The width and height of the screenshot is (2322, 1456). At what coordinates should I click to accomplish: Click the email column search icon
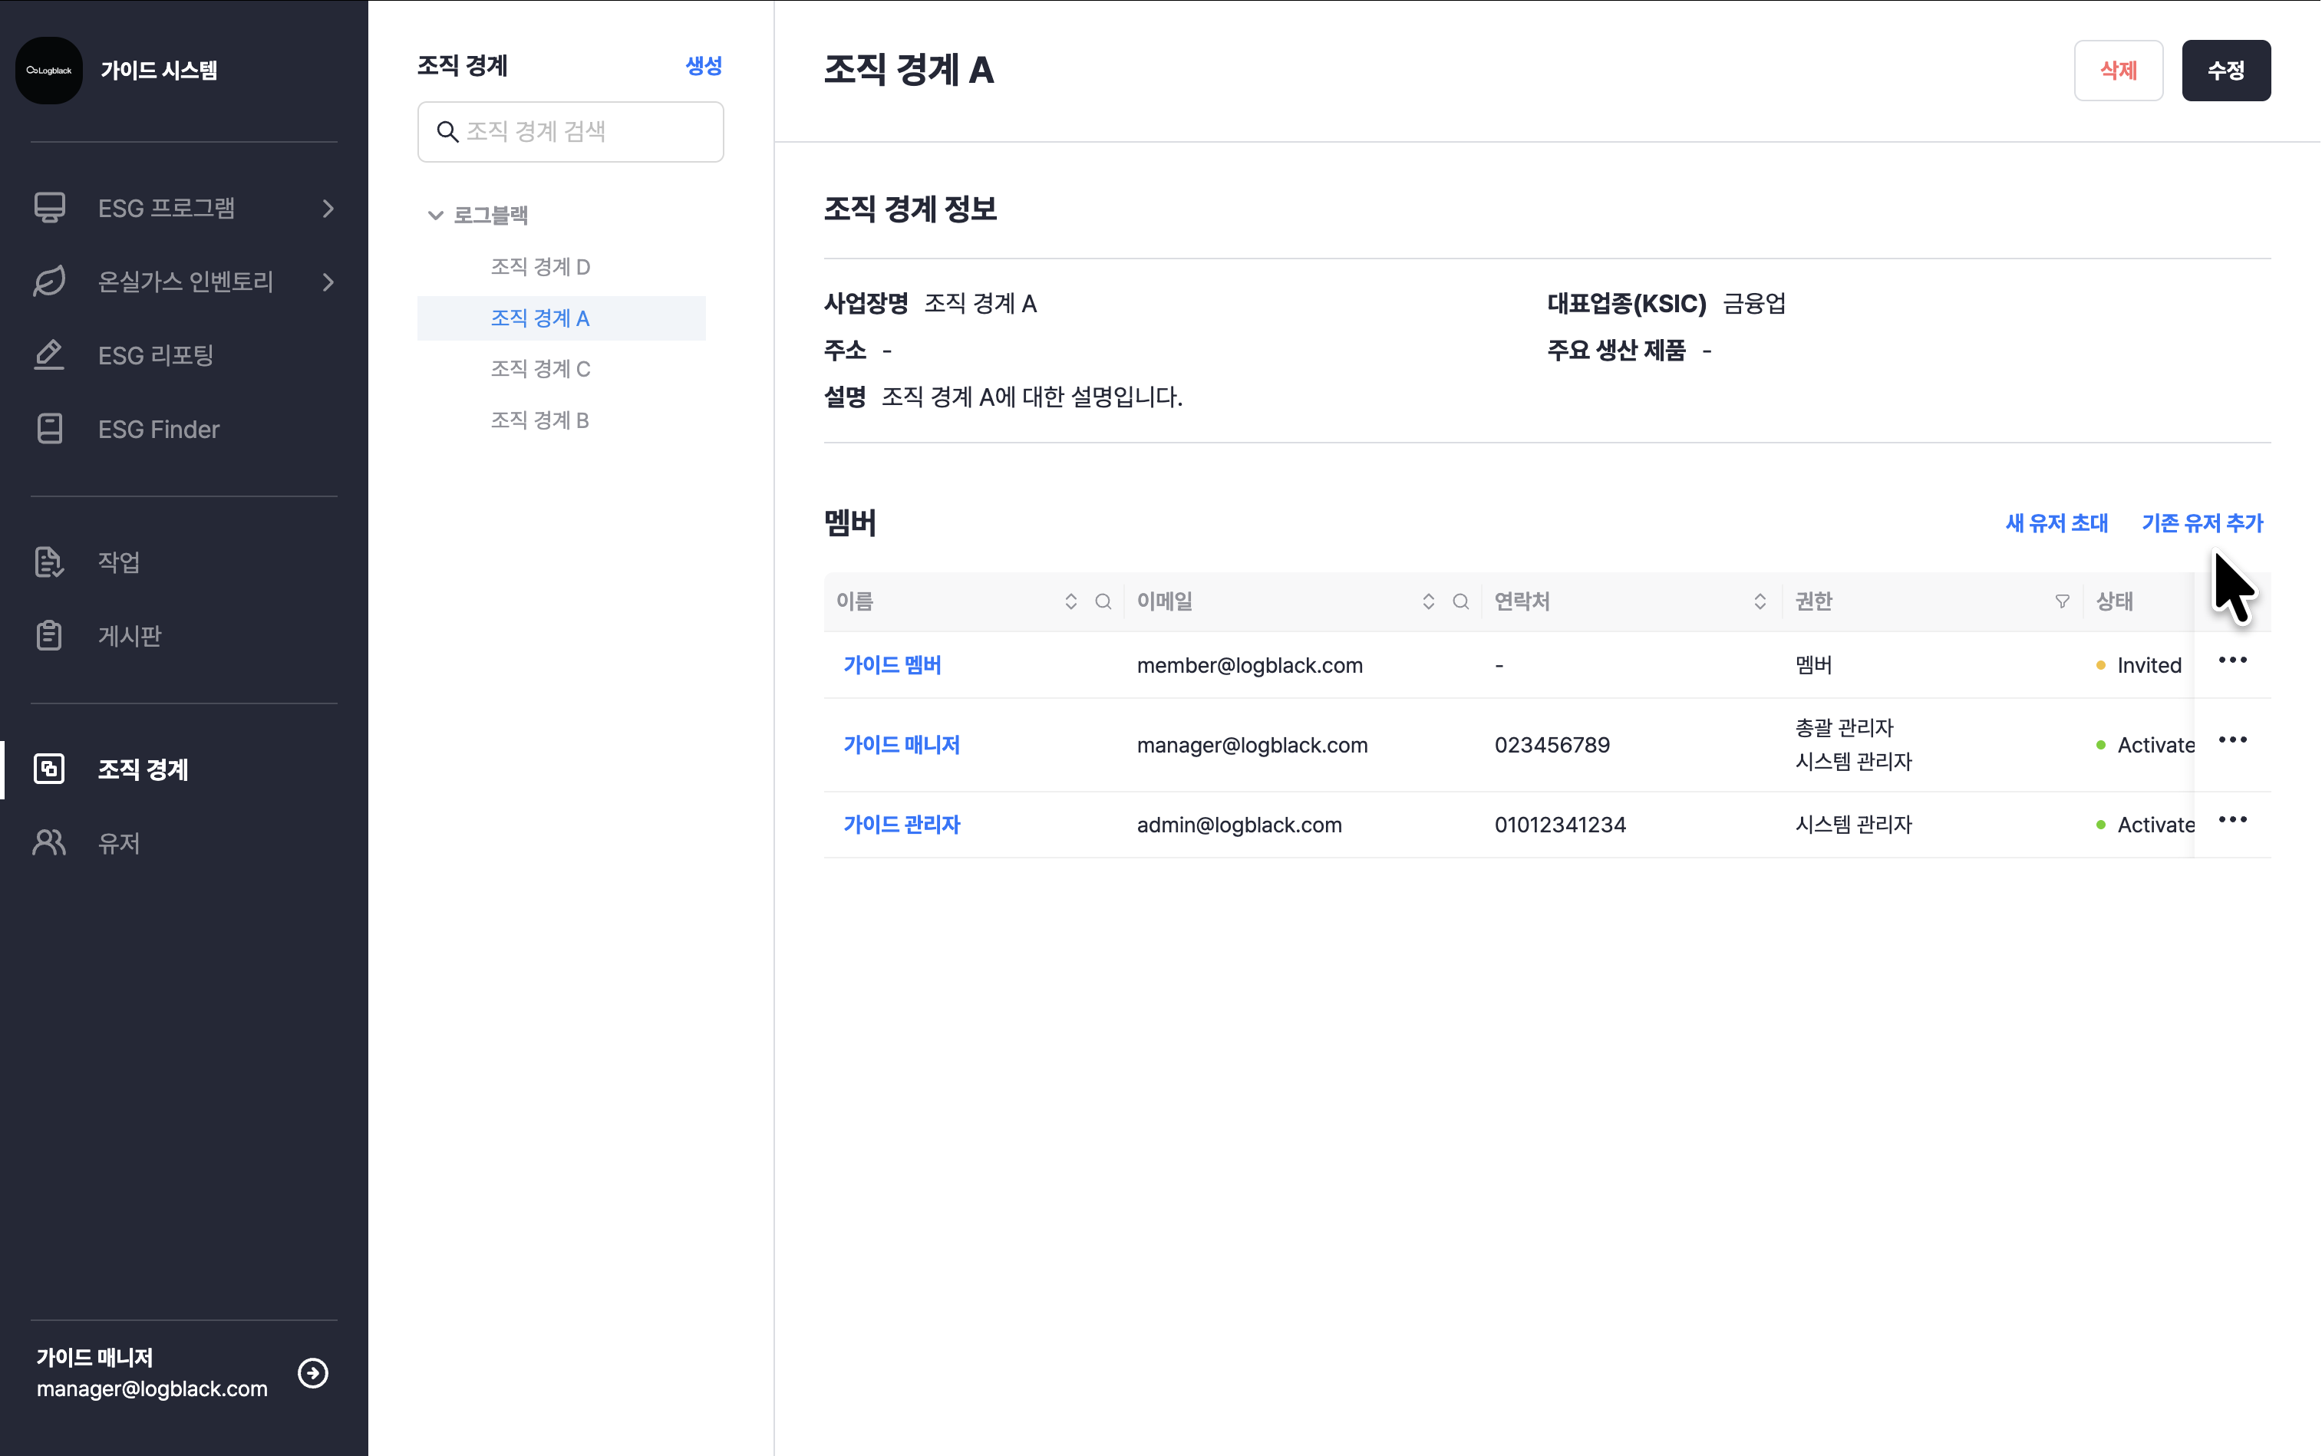[x=1460, y=602]
